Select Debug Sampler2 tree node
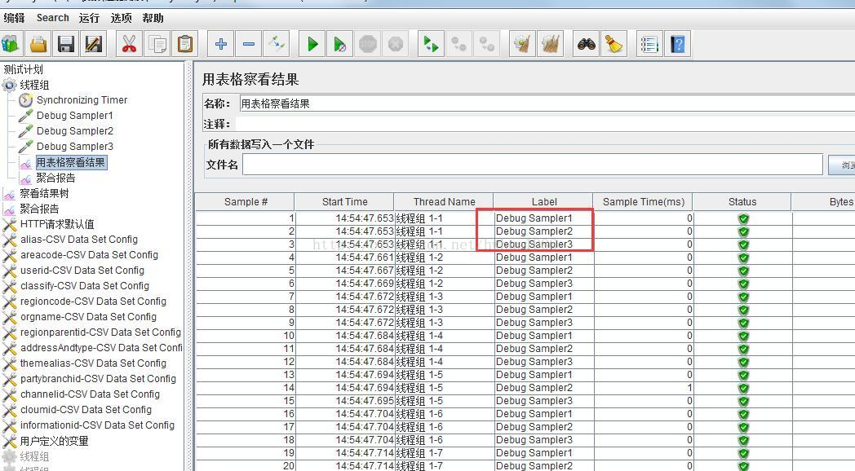 [75, 131]
